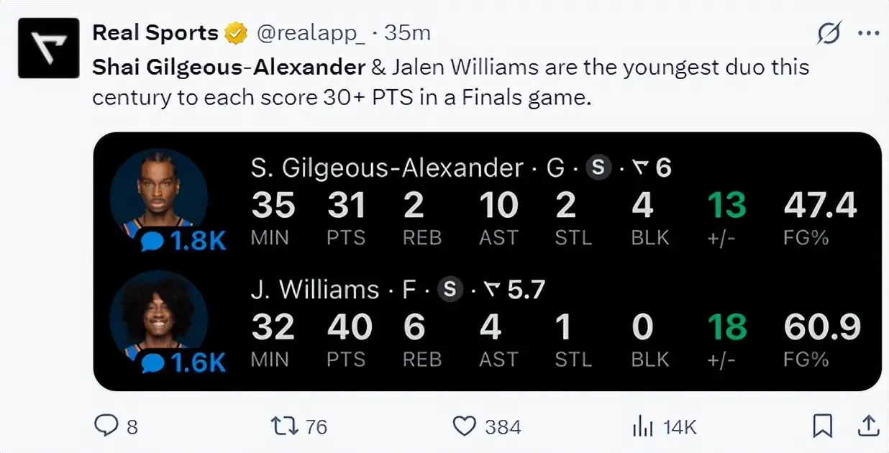Viewport: 889px width, 453px height.
Task: Click the Real Sports profile avatar logo
Action: tap(47, 47)
